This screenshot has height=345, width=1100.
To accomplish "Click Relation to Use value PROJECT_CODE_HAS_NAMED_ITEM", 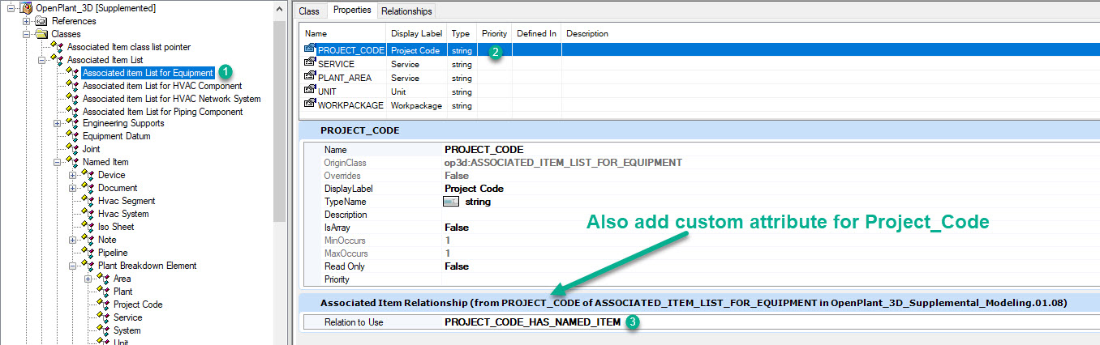I will click(532, 322).
